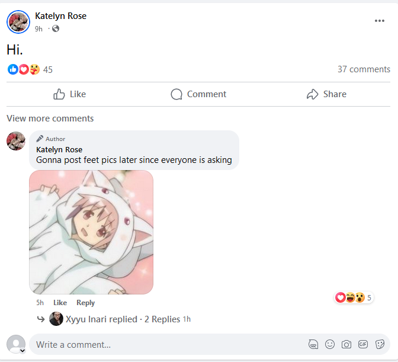Open the 37 comments link

coord(364,69)
